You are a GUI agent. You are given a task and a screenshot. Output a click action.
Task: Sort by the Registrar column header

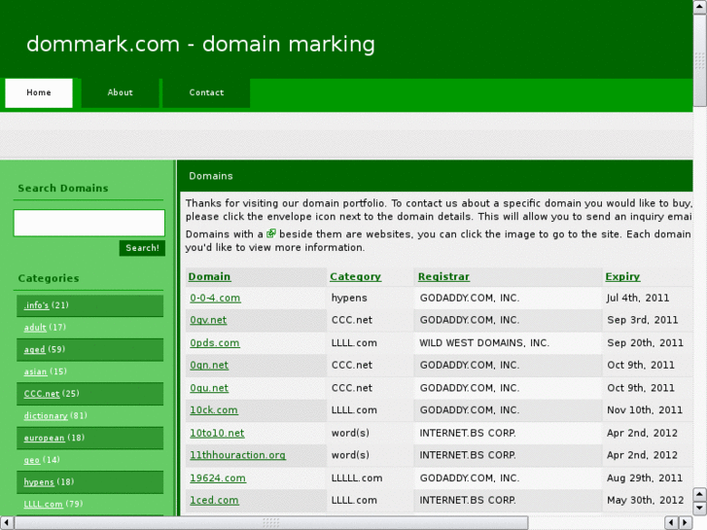443,277
